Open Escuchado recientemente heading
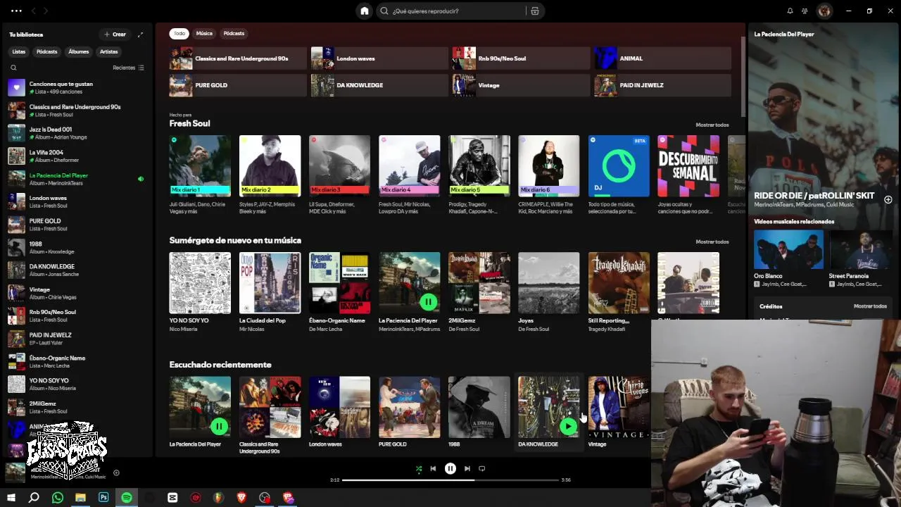 tap(220, 364)
